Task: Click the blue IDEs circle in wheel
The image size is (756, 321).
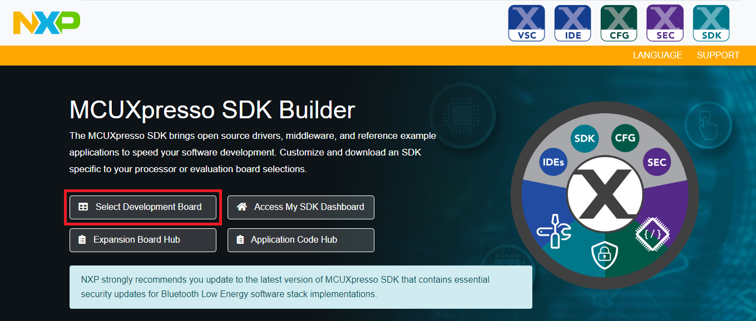Action: click(554, 162)
